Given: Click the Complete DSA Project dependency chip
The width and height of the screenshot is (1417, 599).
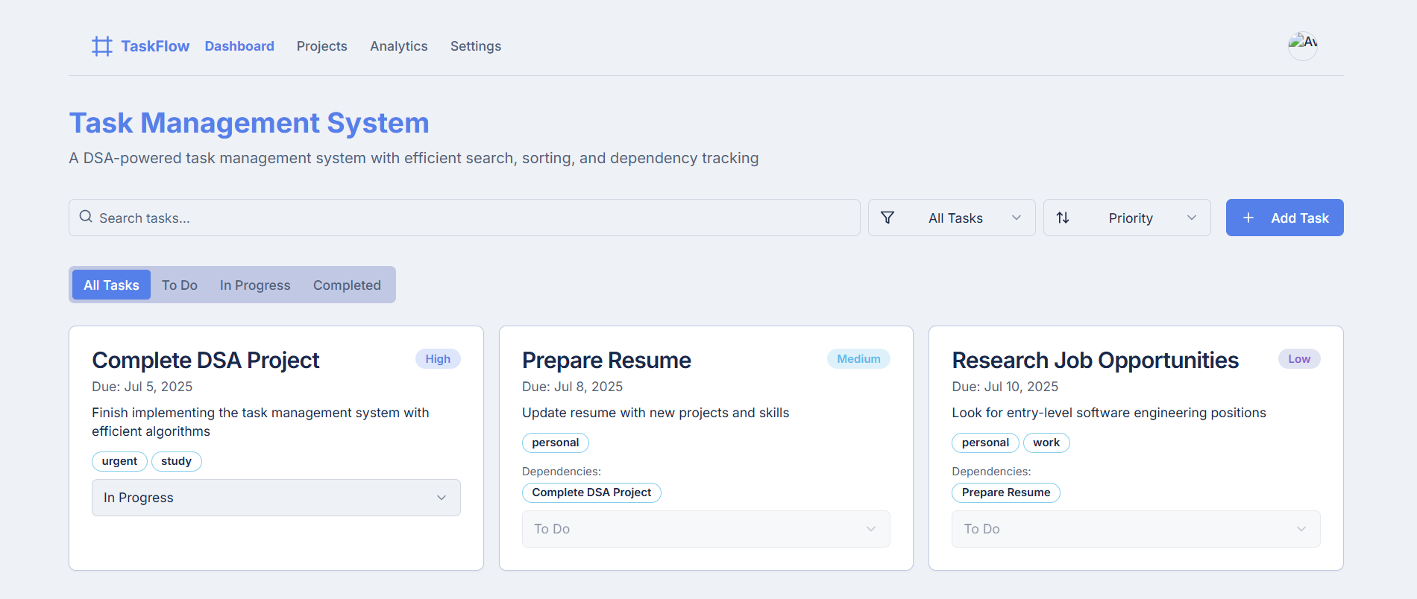Looking at the screenshot, I should pos(591,492).
